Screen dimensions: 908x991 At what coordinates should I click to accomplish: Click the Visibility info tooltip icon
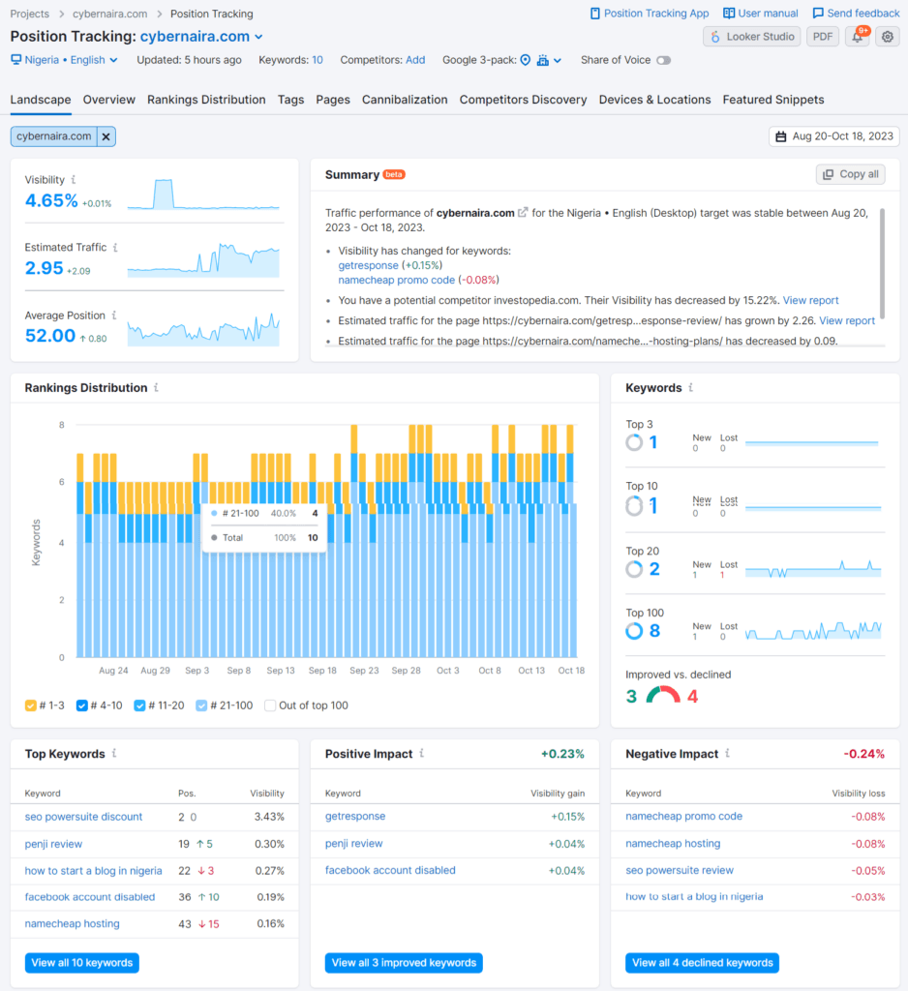point(74,180)
